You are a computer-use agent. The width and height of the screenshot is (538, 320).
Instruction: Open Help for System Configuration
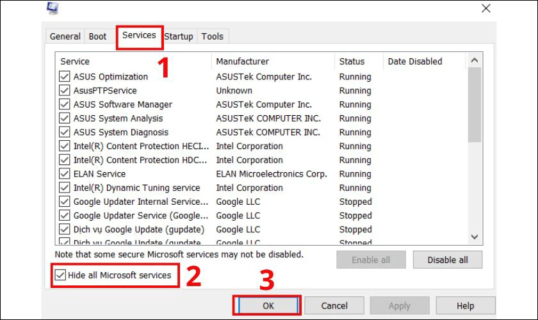click(x=465, y=305)
